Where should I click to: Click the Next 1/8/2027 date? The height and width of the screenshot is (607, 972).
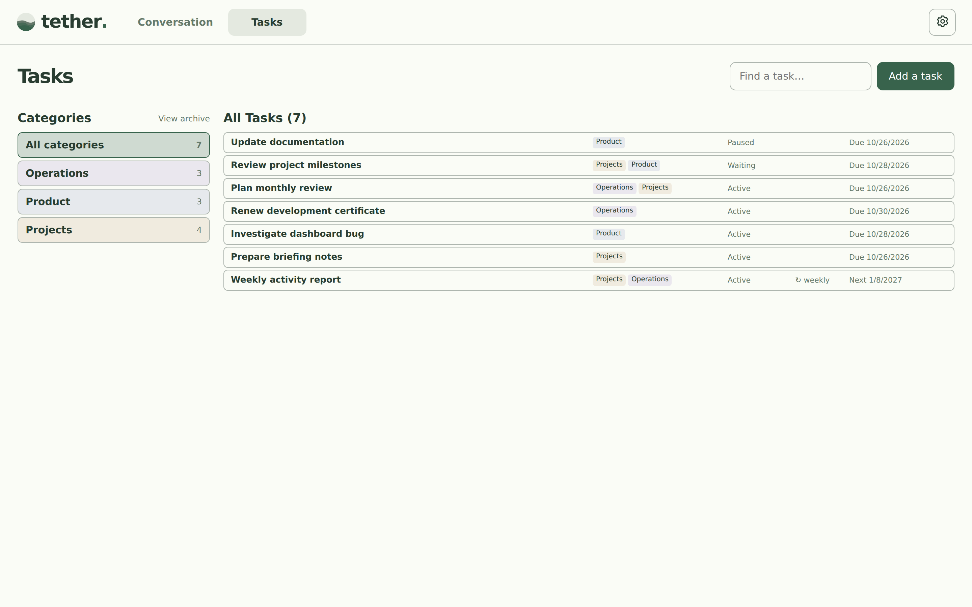click(875, 280)
